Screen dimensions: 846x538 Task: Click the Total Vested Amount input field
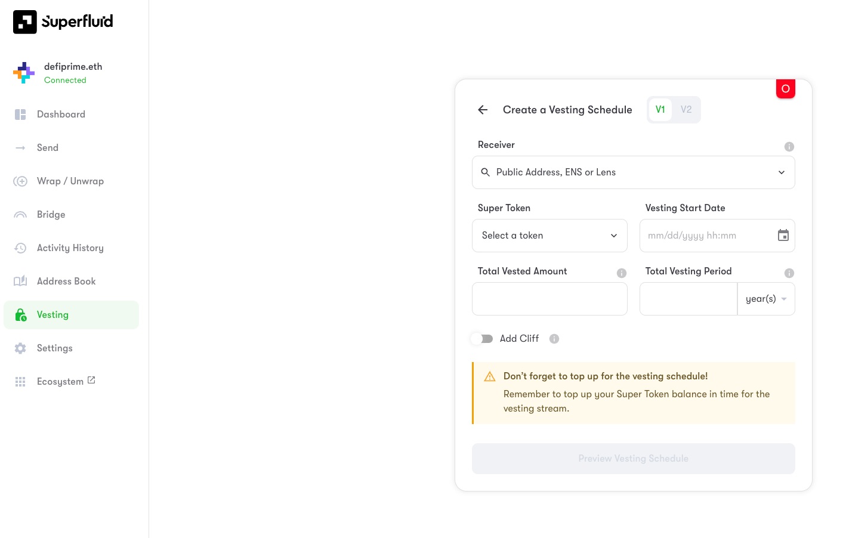point(549,299)
